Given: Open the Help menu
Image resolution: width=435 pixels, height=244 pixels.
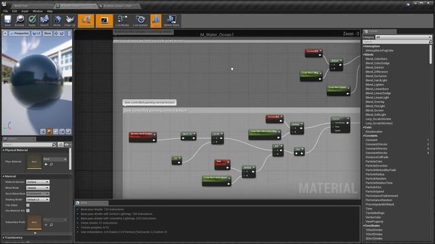Looking at the screenshot, I should tap(50, 11).
